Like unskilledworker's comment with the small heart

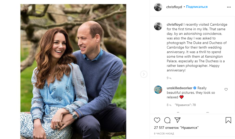226,89
